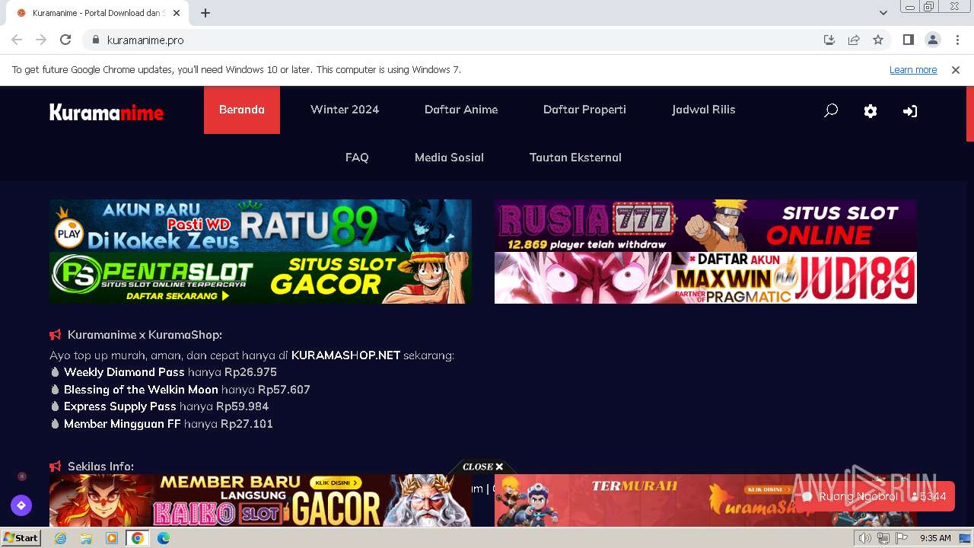Click Weekly Diamond Pass link

click(124, 372)
